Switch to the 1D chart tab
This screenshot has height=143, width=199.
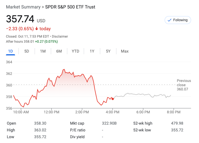pyautogui.click(x=11, y=51)
